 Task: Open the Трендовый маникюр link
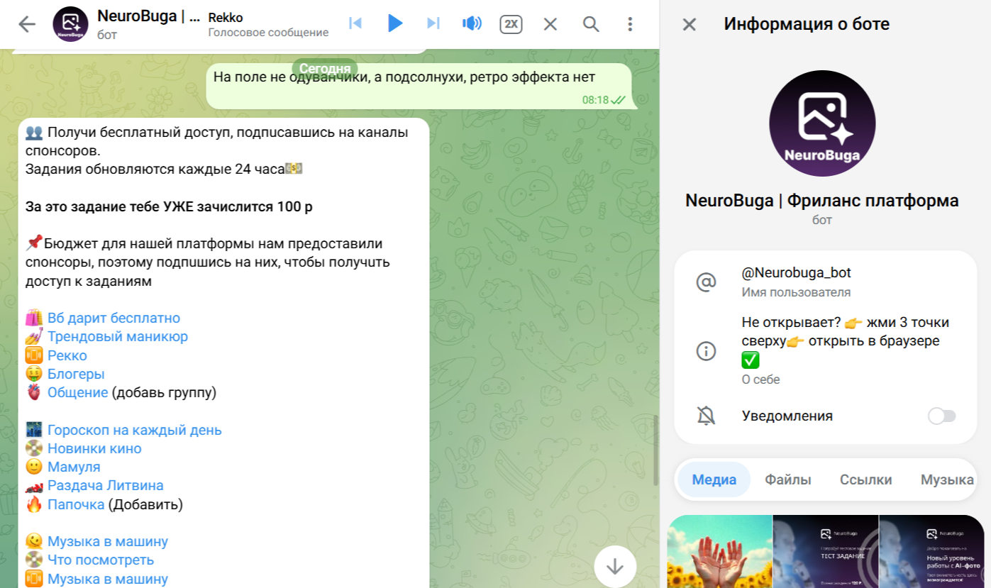tap(118, 336)
